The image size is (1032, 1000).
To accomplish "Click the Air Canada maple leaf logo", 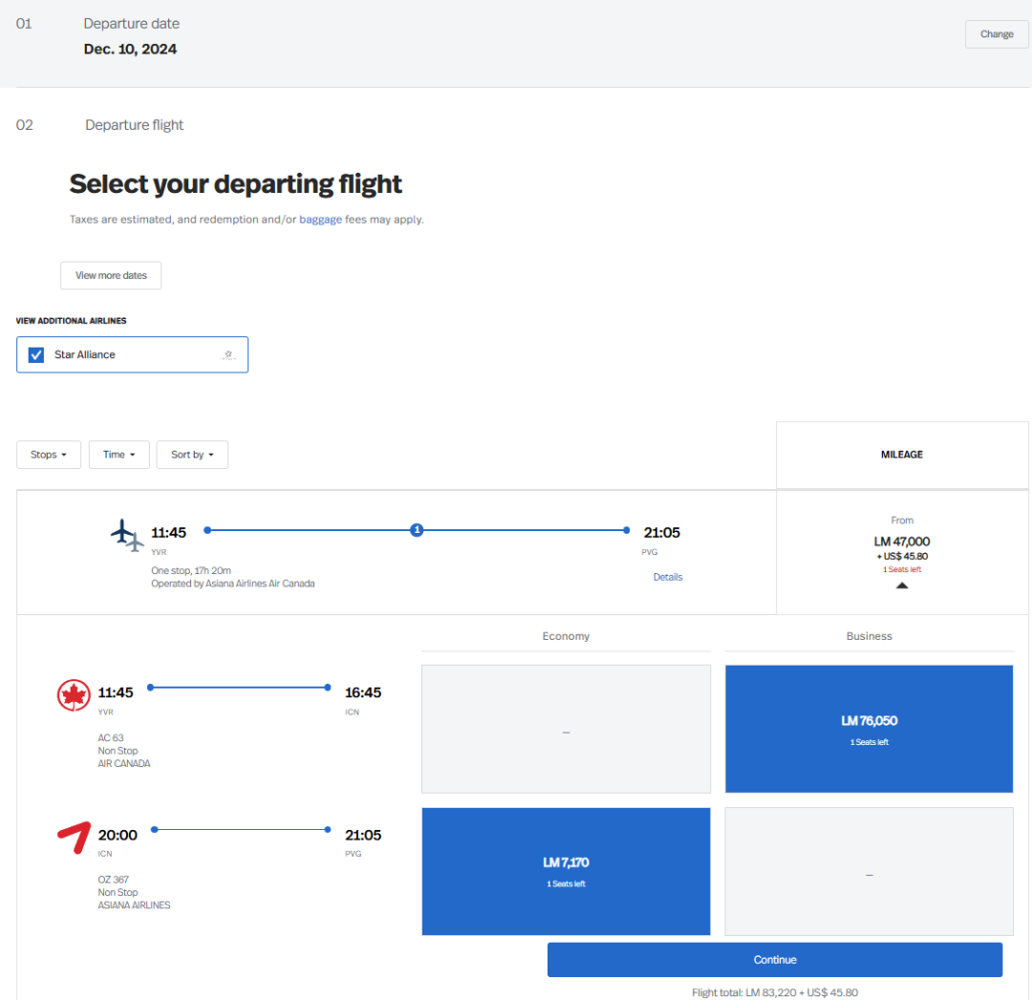I will pyautogui.click(x=74, y=695).
